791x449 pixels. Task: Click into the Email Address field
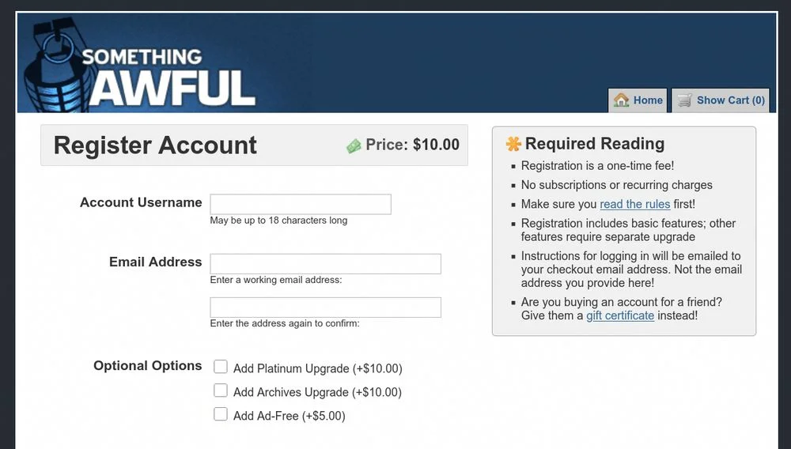click(x=325, y=264)
